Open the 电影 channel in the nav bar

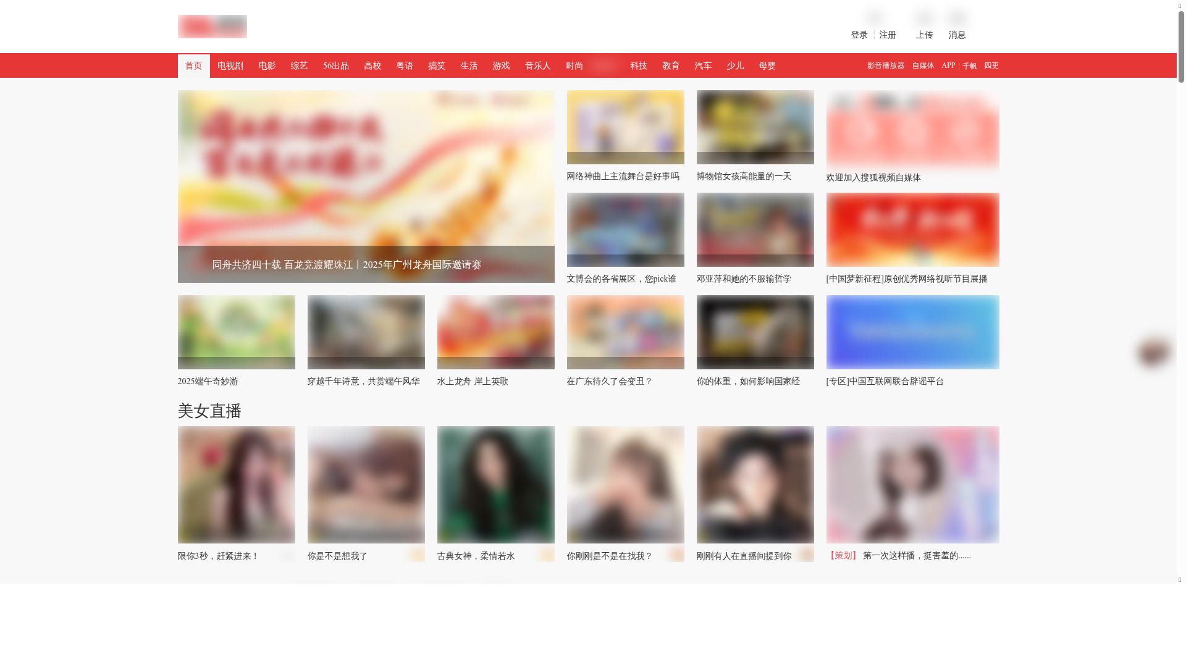point(266,65)
